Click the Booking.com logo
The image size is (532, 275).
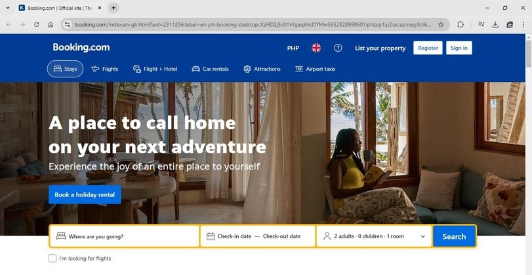click(x=81, y=47)
